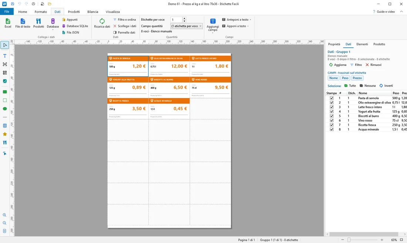Click the Prodotti fork-and-knife ribbon icon
Screen dimensions: 407x243
(x=38, y=21)
